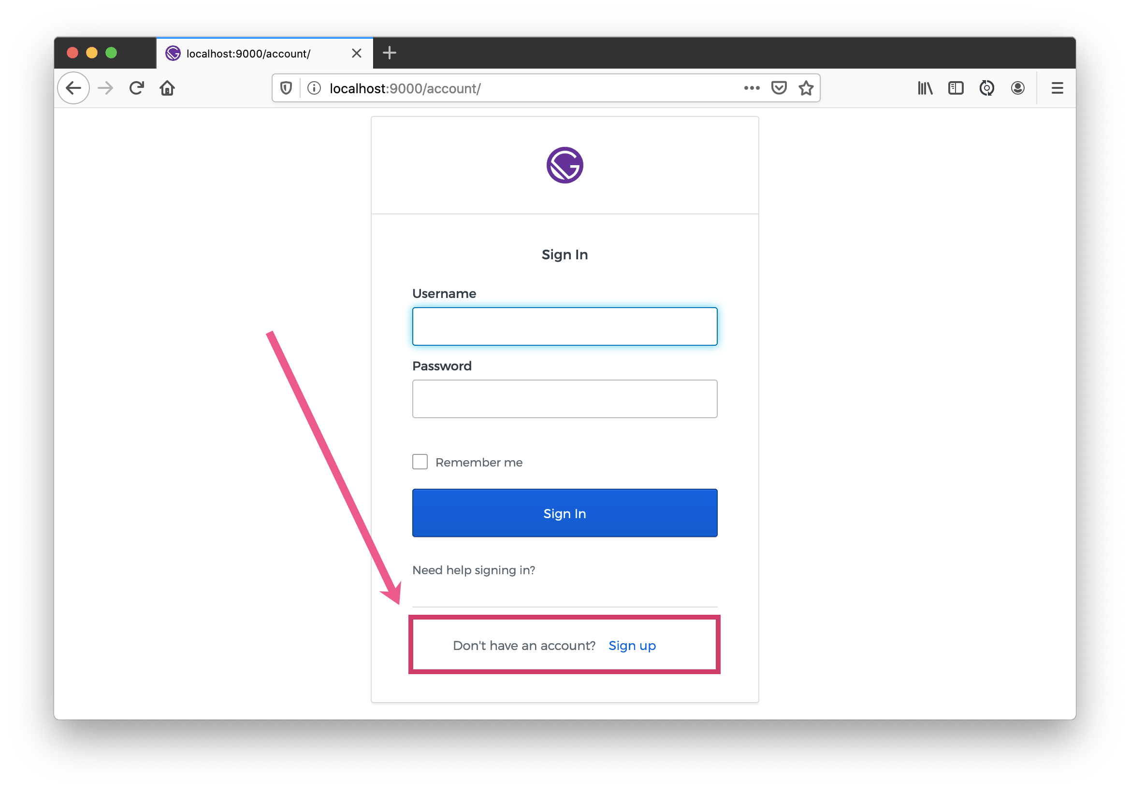Toggle the sidebar view icon
Viewport: 1130px width, 791px height.
click(956, 88)
